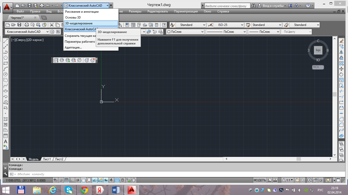Select the Erase tool in the Modify toolbar
This screenshot has width=348, height=195.
[x=341, y=41]
